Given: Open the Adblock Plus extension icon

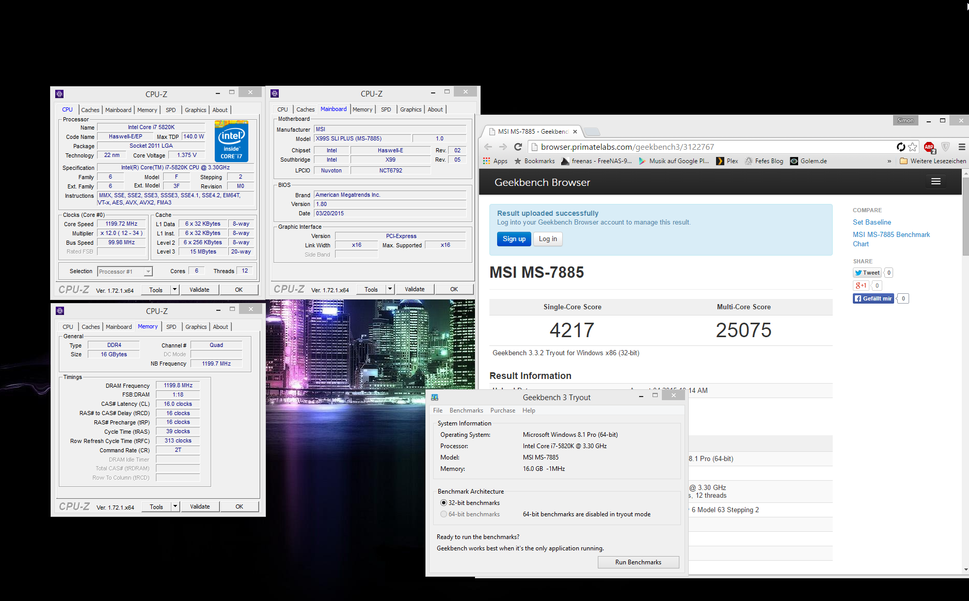Looking at the screenshot, I should pos(929,147).
